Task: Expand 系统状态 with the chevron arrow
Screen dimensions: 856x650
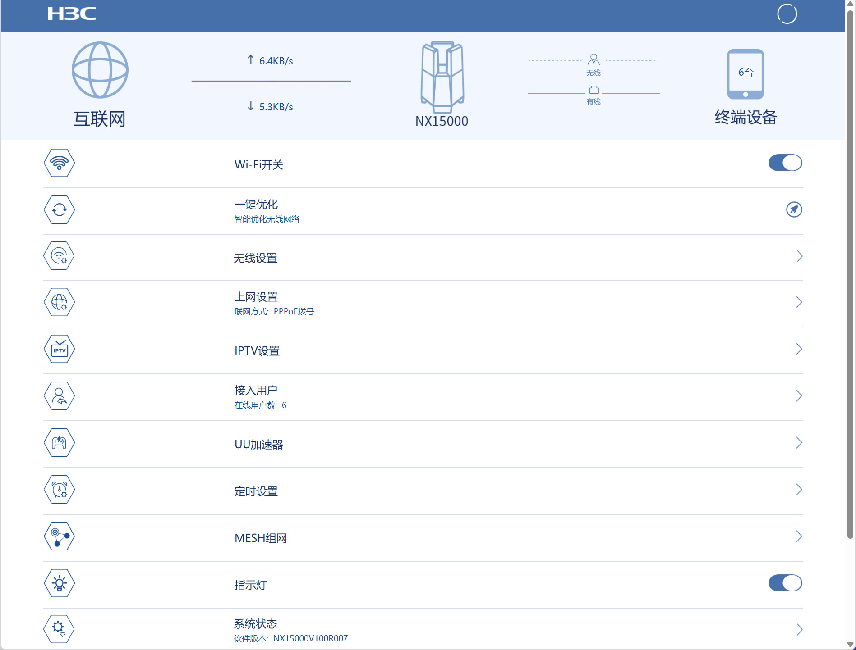Action: [800, 629]
